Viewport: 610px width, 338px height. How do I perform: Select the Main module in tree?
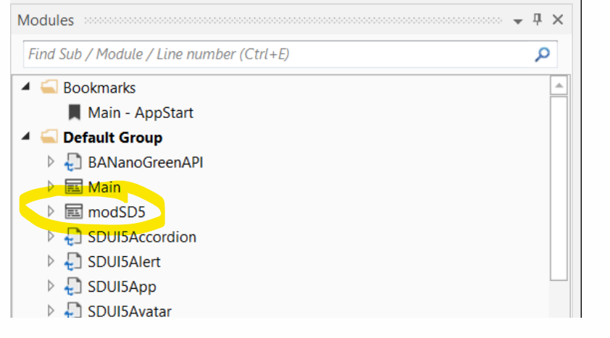[x=104, y=187]
